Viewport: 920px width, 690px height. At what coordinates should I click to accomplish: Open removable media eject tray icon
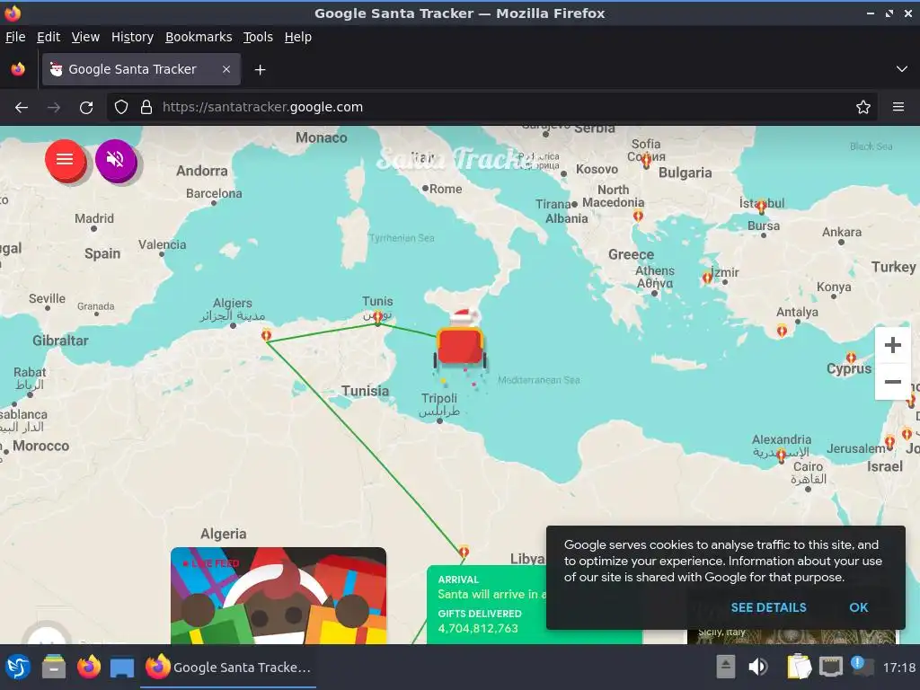726,667
